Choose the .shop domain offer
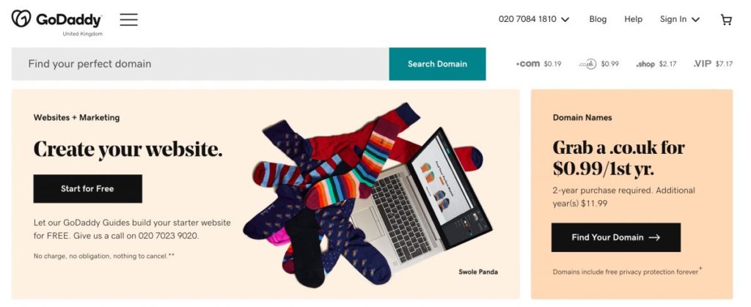The image size is (751, 307). pos(656,64)
